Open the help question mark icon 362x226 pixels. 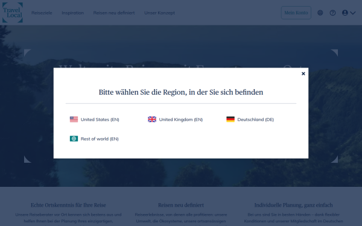point(332,13)
